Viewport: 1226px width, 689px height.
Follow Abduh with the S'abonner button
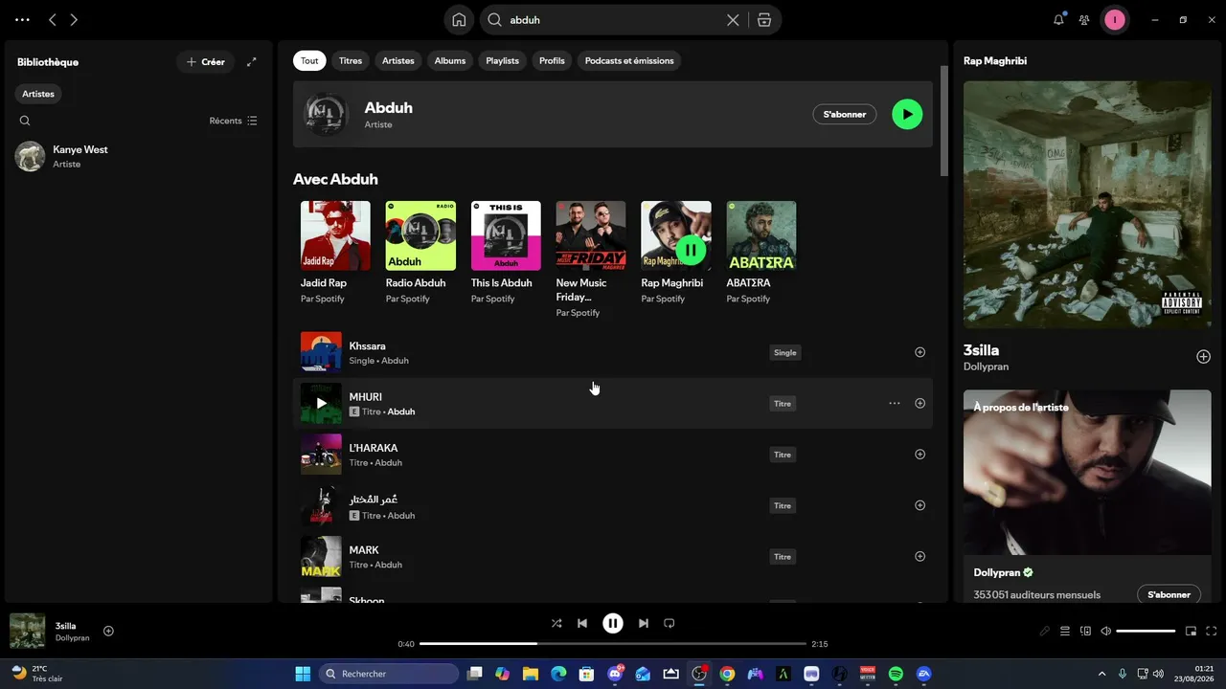[845, 114]
